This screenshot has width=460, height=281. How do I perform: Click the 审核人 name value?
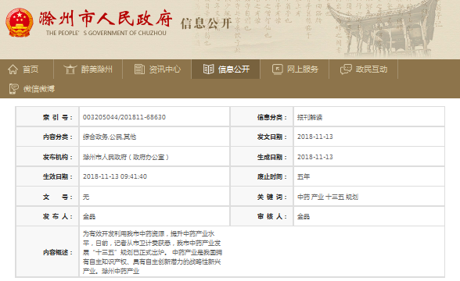(304, 216)
